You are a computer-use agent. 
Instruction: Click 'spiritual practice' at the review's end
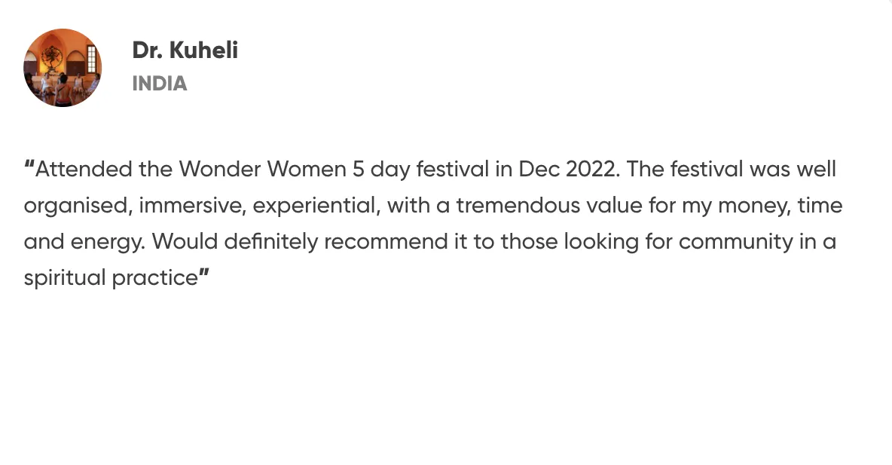click(x=110, y=278)
